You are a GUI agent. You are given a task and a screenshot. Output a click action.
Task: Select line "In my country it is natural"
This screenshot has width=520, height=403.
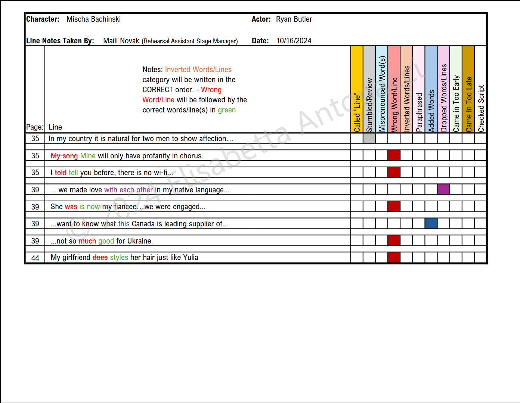[141, 139]
